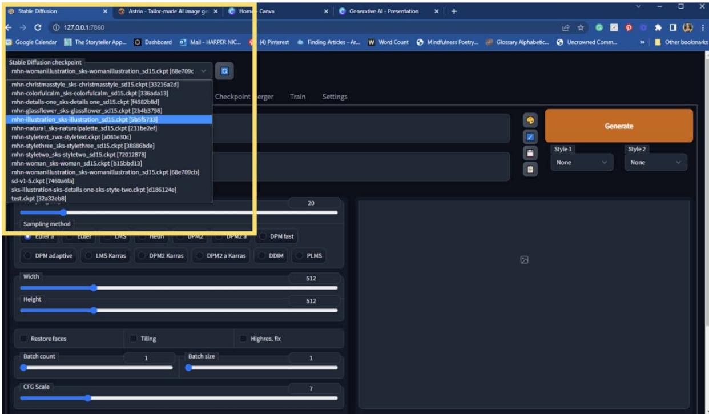Select DDIM sampling method
709x414 pixels.
pos(273,256)
